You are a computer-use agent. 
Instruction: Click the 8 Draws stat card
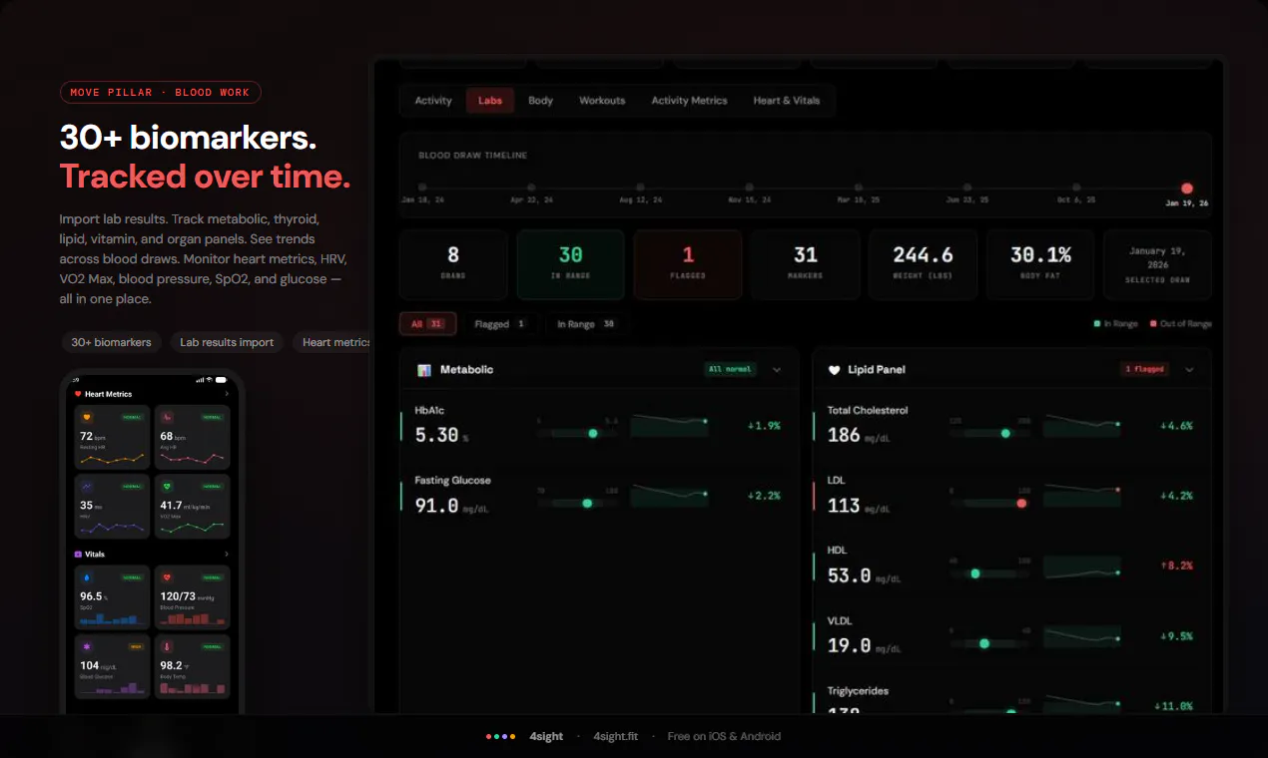(453, 264)
